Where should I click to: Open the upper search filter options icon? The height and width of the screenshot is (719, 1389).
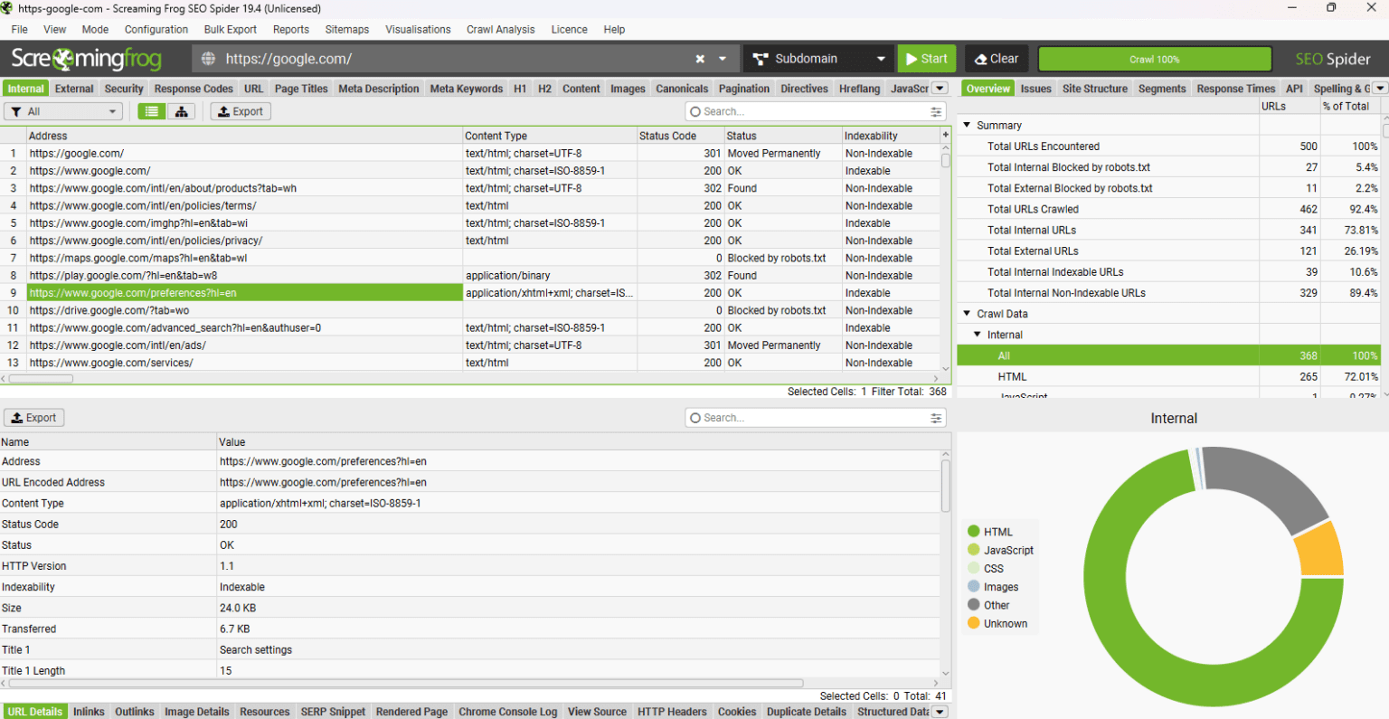coord(936,111)
